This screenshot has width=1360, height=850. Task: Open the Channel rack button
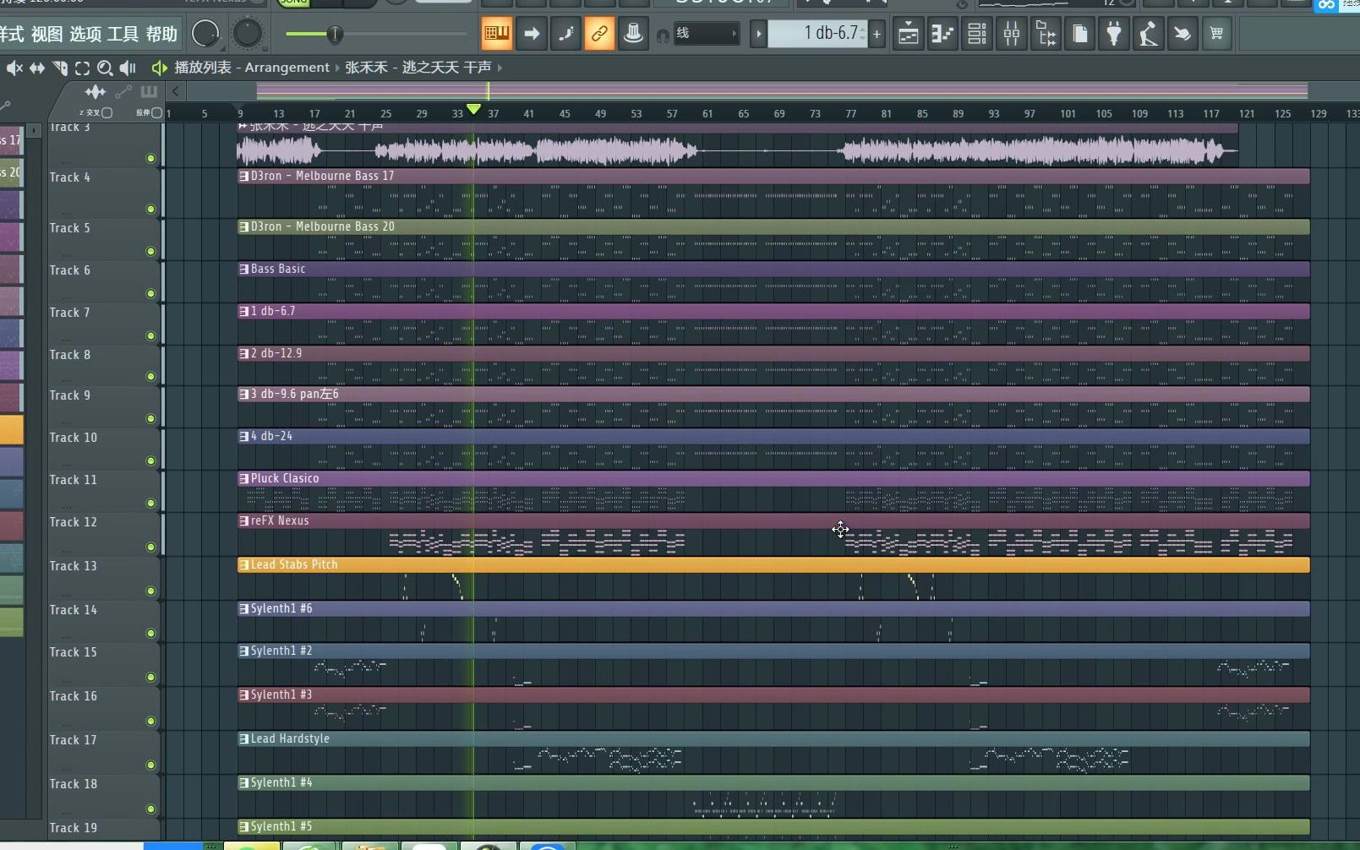tap(977, 34)
